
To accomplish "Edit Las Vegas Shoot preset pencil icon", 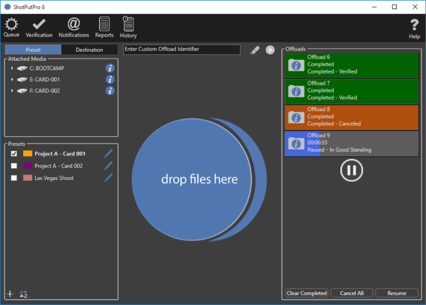I will (x=109, y=178).
